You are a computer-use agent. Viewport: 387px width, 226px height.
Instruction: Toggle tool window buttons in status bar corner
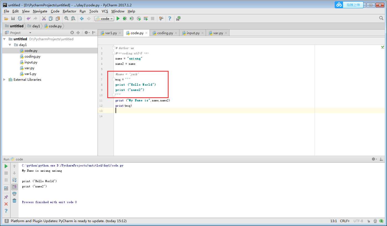point(6,221)
